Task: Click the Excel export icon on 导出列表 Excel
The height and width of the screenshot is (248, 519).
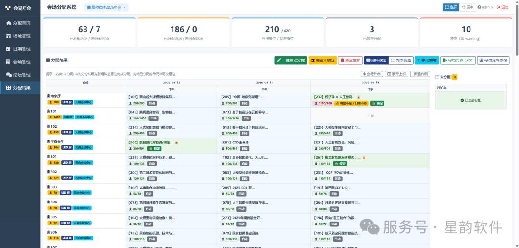Action: pos(445,60)
